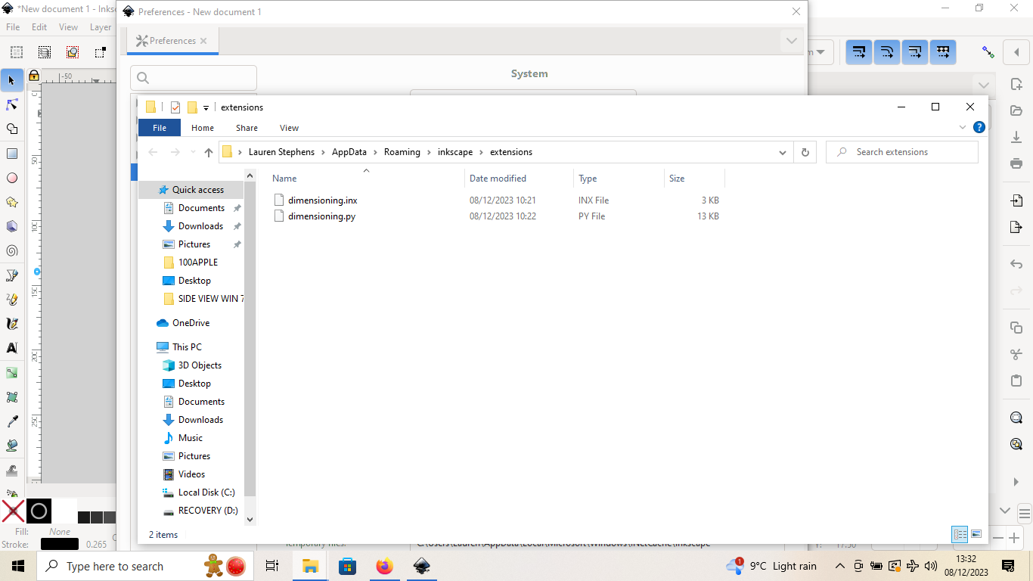The height and width of the screenshot is (581, 1033).
Task: Pick the Star and polygon tool
Action: (12, 202)
